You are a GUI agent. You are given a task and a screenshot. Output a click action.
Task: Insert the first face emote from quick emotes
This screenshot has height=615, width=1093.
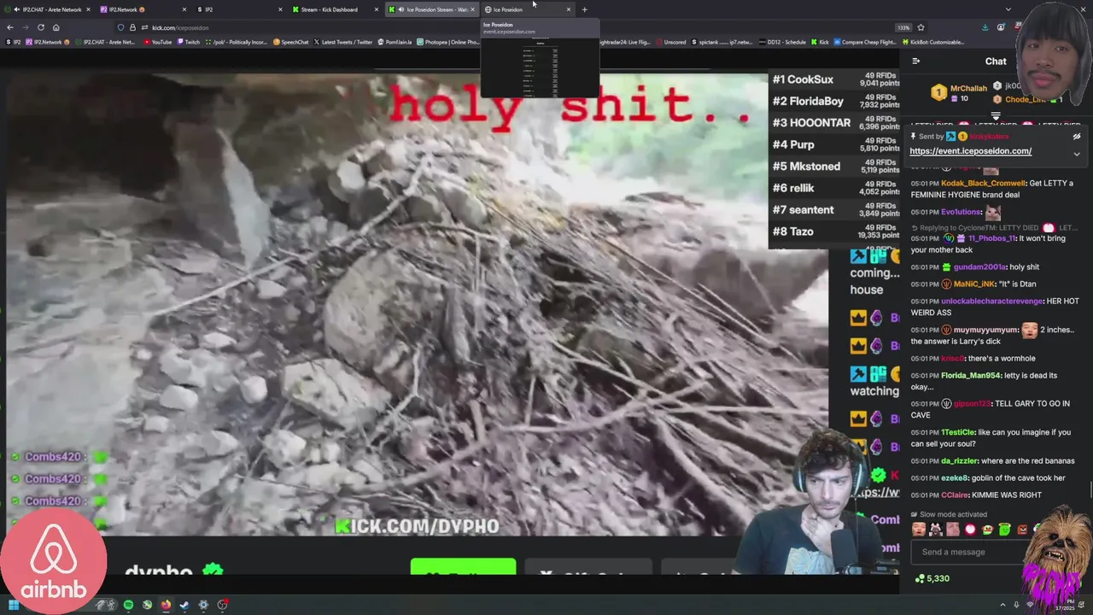click(x=919, y=529)
